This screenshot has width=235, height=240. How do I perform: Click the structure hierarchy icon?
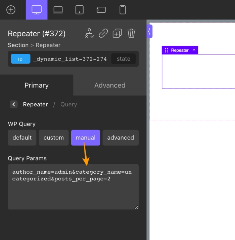tap(89, 33)
